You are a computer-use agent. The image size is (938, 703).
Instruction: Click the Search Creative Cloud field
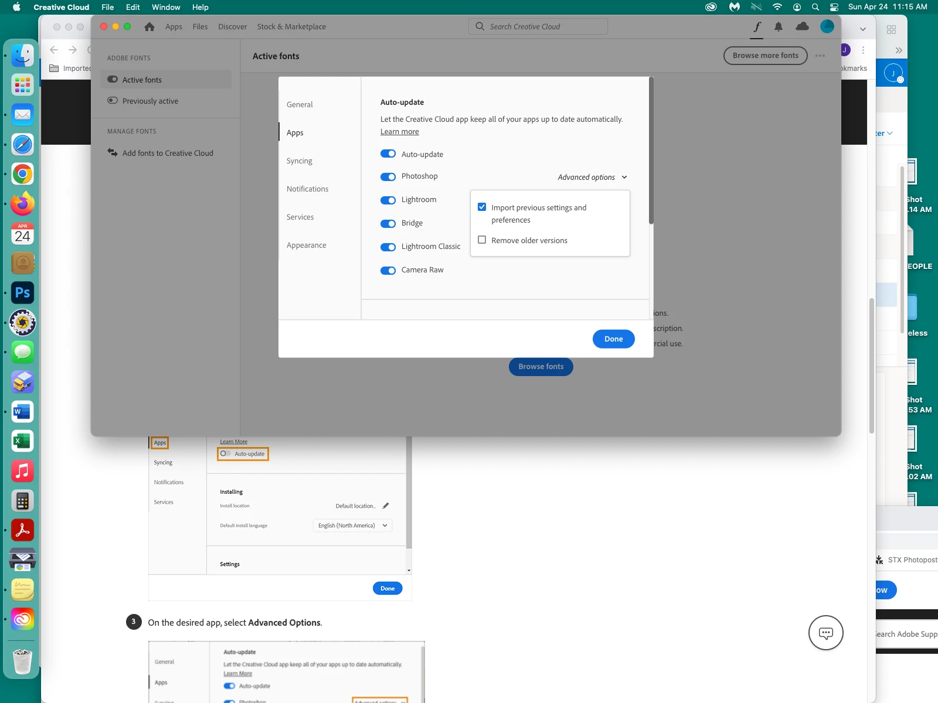tap(538, 26)
